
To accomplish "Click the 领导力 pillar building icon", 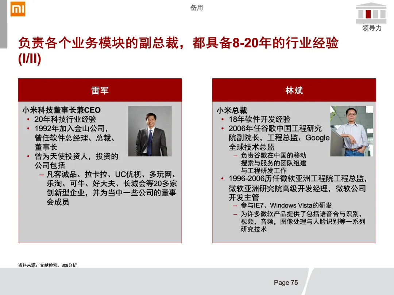I will click(x=371, y=13).
